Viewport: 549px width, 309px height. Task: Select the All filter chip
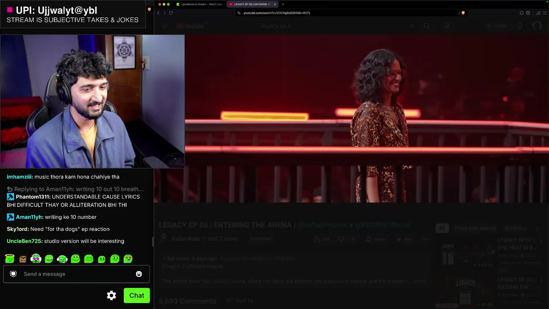(x=442, y=228)
